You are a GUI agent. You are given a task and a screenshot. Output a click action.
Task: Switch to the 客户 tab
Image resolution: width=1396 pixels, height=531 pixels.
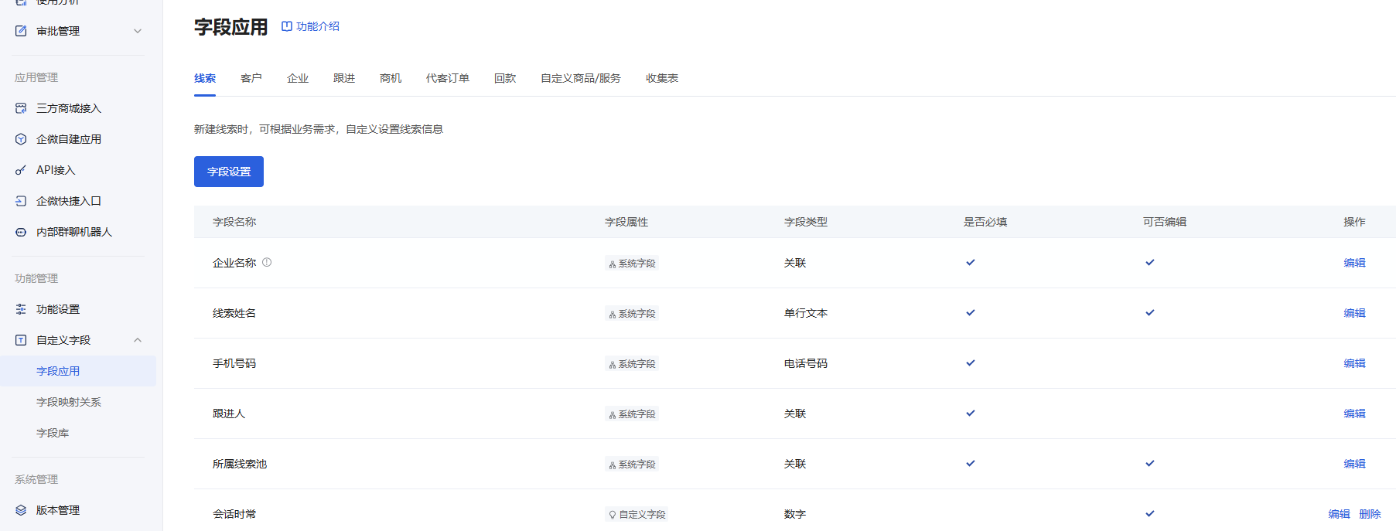(251, 78)
